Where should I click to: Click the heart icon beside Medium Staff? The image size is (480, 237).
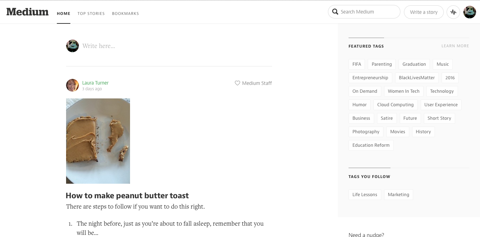tap(237, 83)
